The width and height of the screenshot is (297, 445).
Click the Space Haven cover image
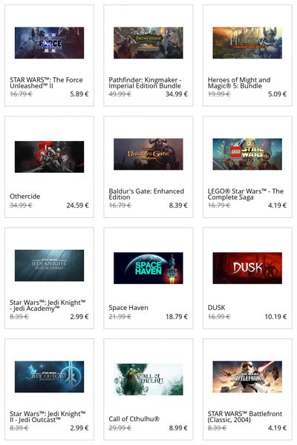pos(148,268)
